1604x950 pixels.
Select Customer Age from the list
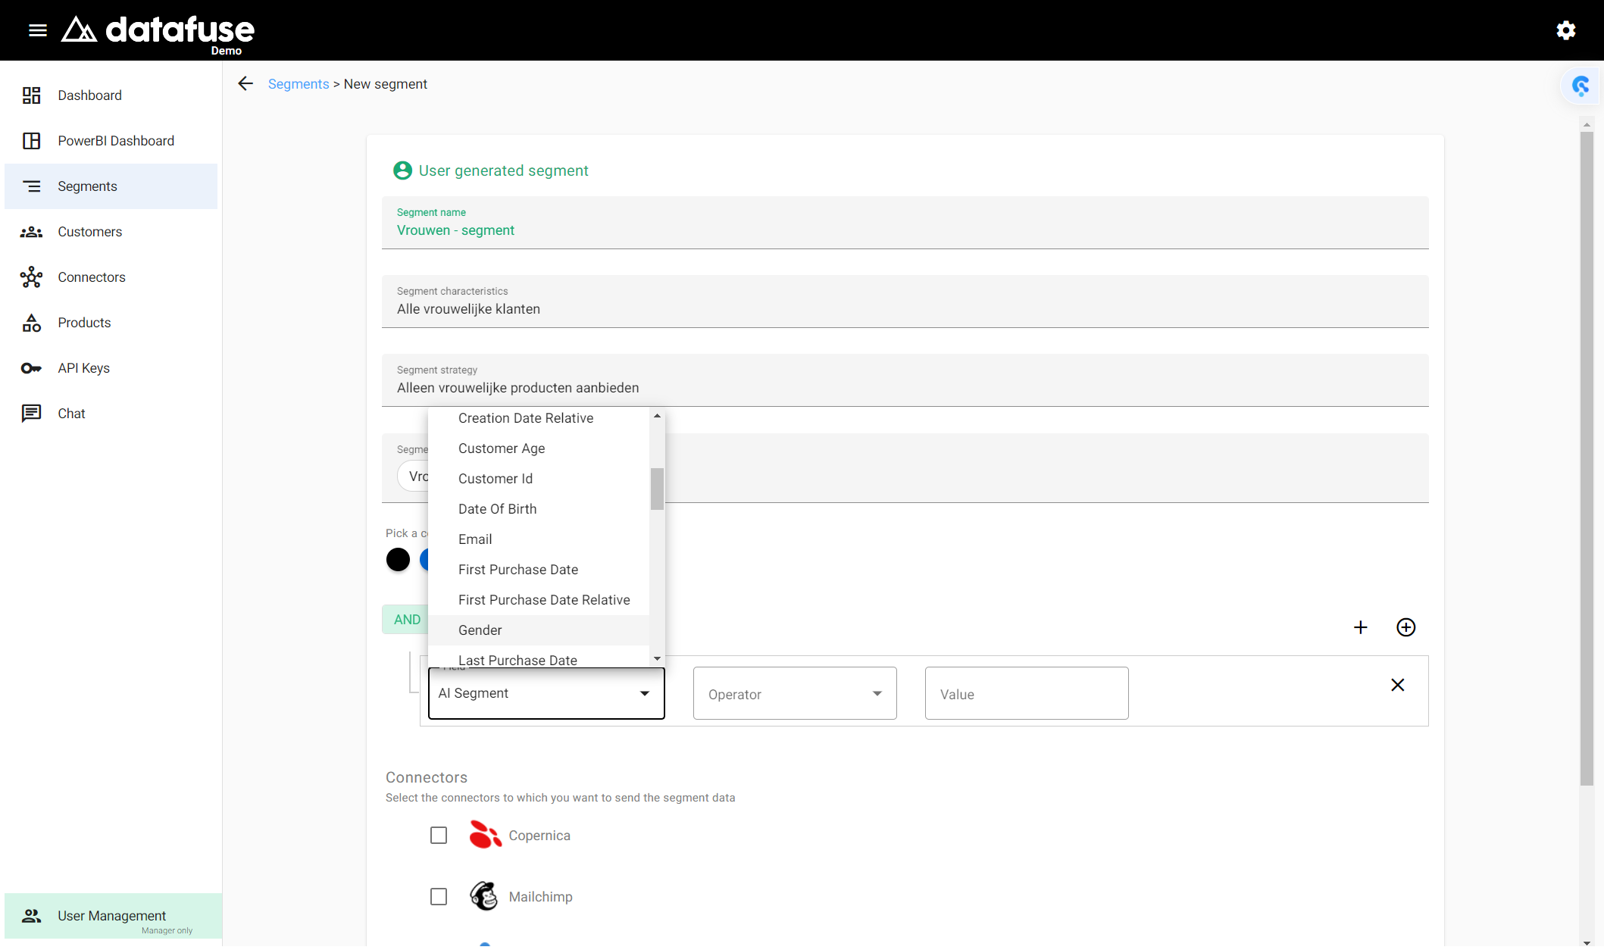click(x=539, y=448)
